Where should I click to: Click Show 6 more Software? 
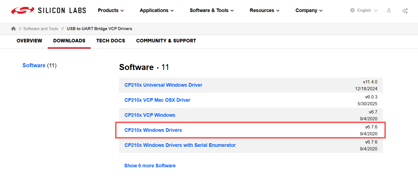pos(150,166)
